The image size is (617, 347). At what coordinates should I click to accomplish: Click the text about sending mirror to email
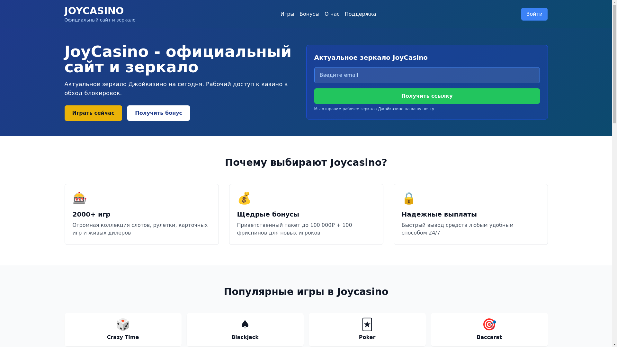(x=374, y=109)
